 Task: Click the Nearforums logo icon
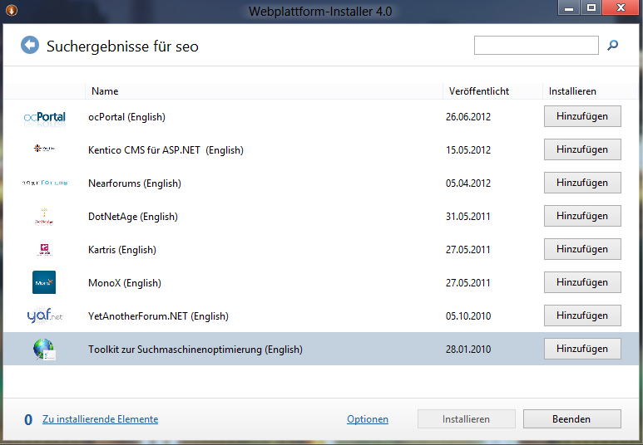44,183
